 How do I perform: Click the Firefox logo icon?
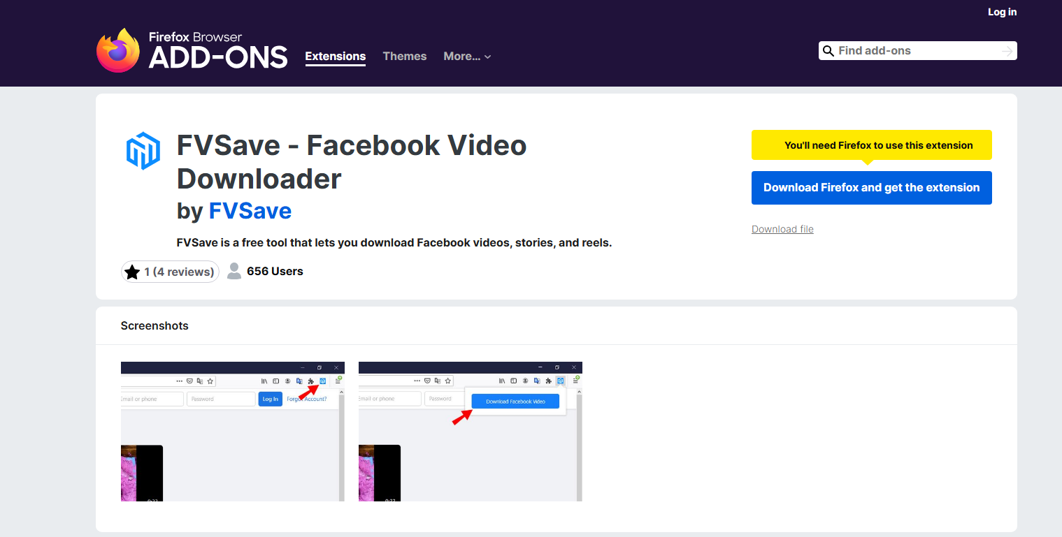118,50
